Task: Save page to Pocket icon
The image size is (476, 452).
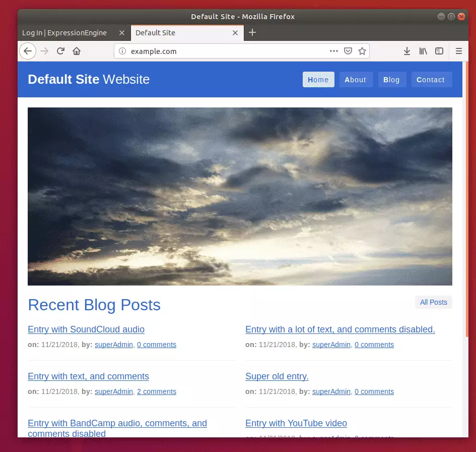Action: 348,51
